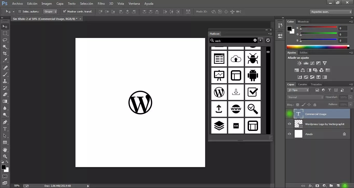Enable Selec. autom. checkbox
The image size is (354, 188).
(19, 12)
